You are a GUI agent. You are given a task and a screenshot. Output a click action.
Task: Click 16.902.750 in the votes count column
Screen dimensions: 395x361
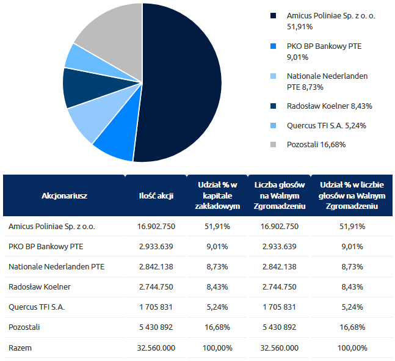[280, 227]
